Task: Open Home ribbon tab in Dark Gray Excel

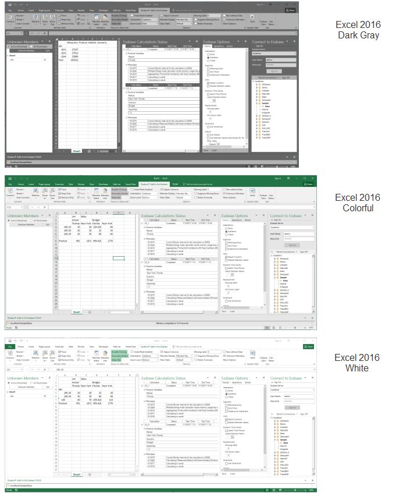Action: click(21, 10)
